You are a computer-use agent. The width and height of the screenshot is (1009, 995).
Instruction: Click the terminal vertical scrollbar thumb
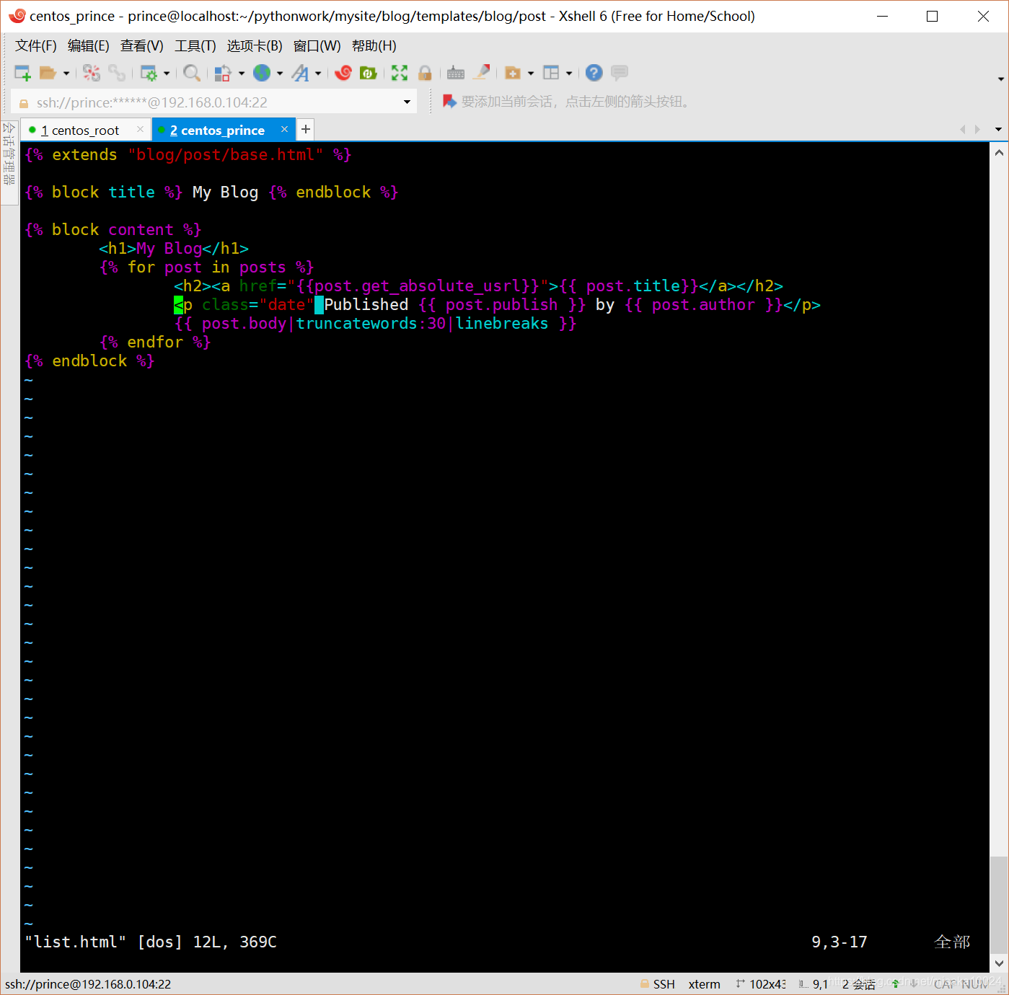pos(999,905)
